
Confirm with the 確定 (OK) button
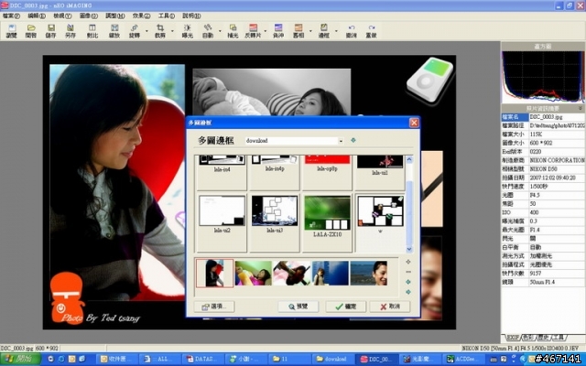click(x=345, y=307)
